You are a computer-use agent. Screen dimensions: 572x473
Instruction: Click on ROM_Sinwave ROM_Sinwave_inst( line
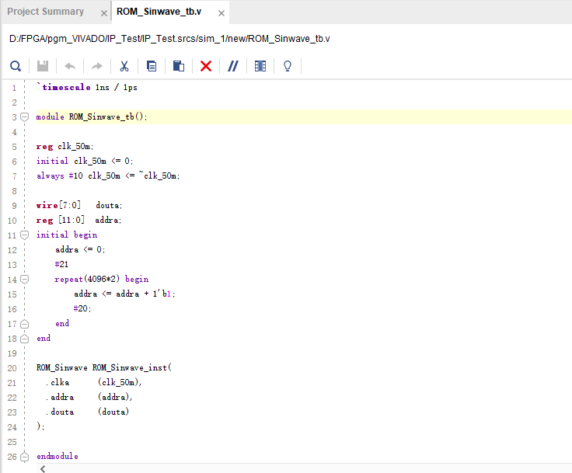[104, 367]
